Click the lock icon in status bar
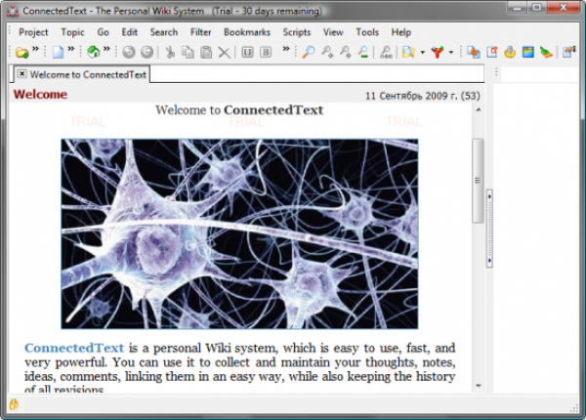The width and height of the screenshot is (586, 420). pyautogui.click(x=14, y=403)
